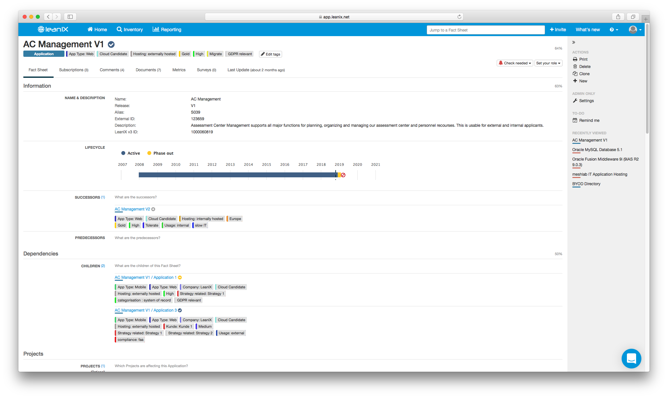This screenshot has height=398, width=668.
Task: Switch to the Comments tab
Action: pyautogui.click(x=112, y=70)
